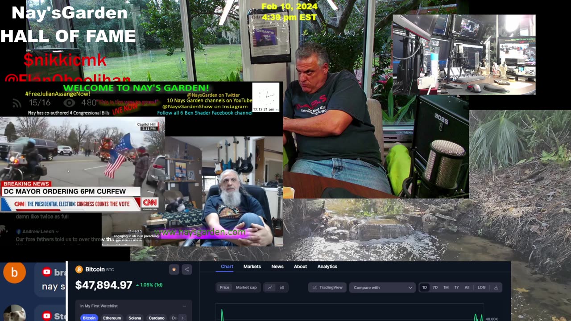
Task: Show more watchlist coins with the arrow
Action: (182, 318)
